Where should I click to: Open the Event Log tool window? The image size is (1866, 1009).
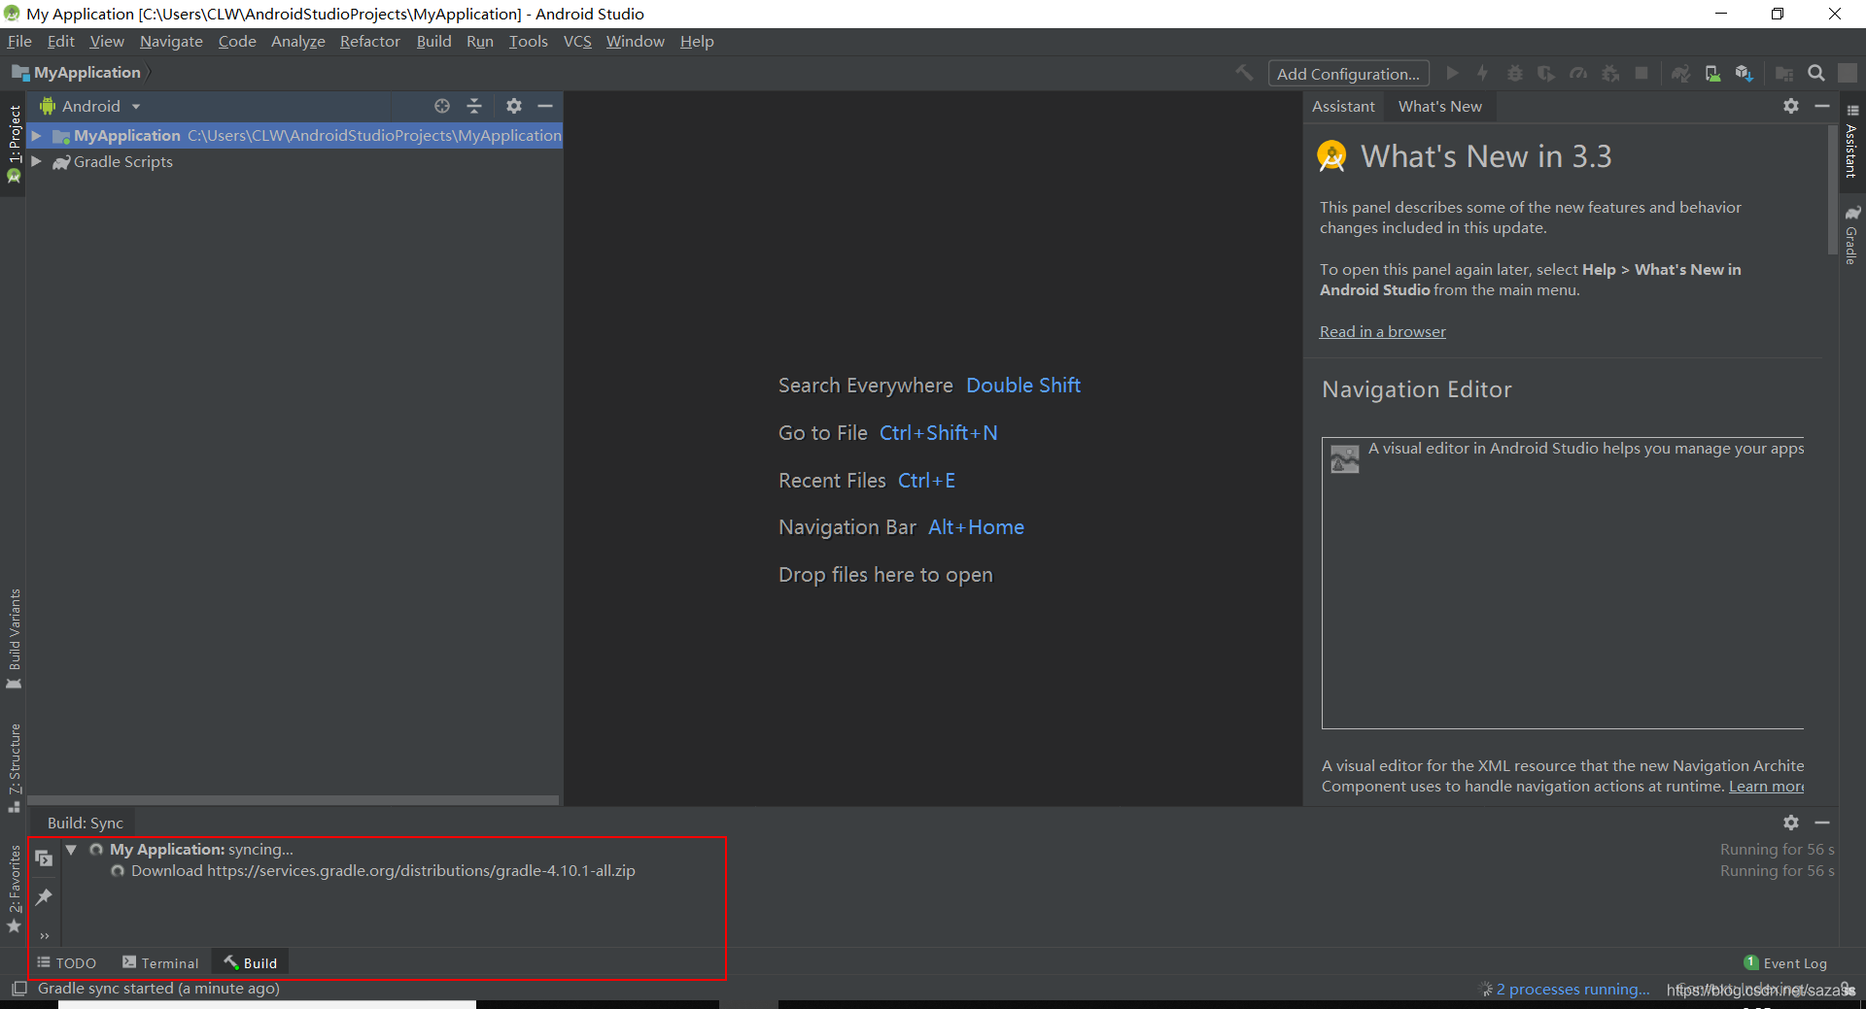(1785, 962)
